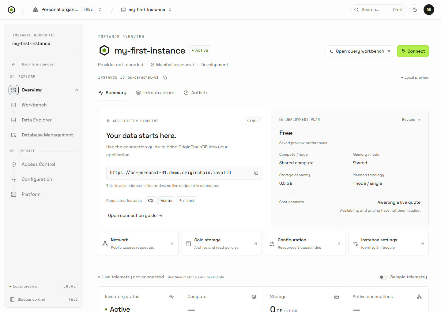The width and height of the screenshot is (441, 312).
Task: Click the Active connections network icon
Action: pos(419,297)
